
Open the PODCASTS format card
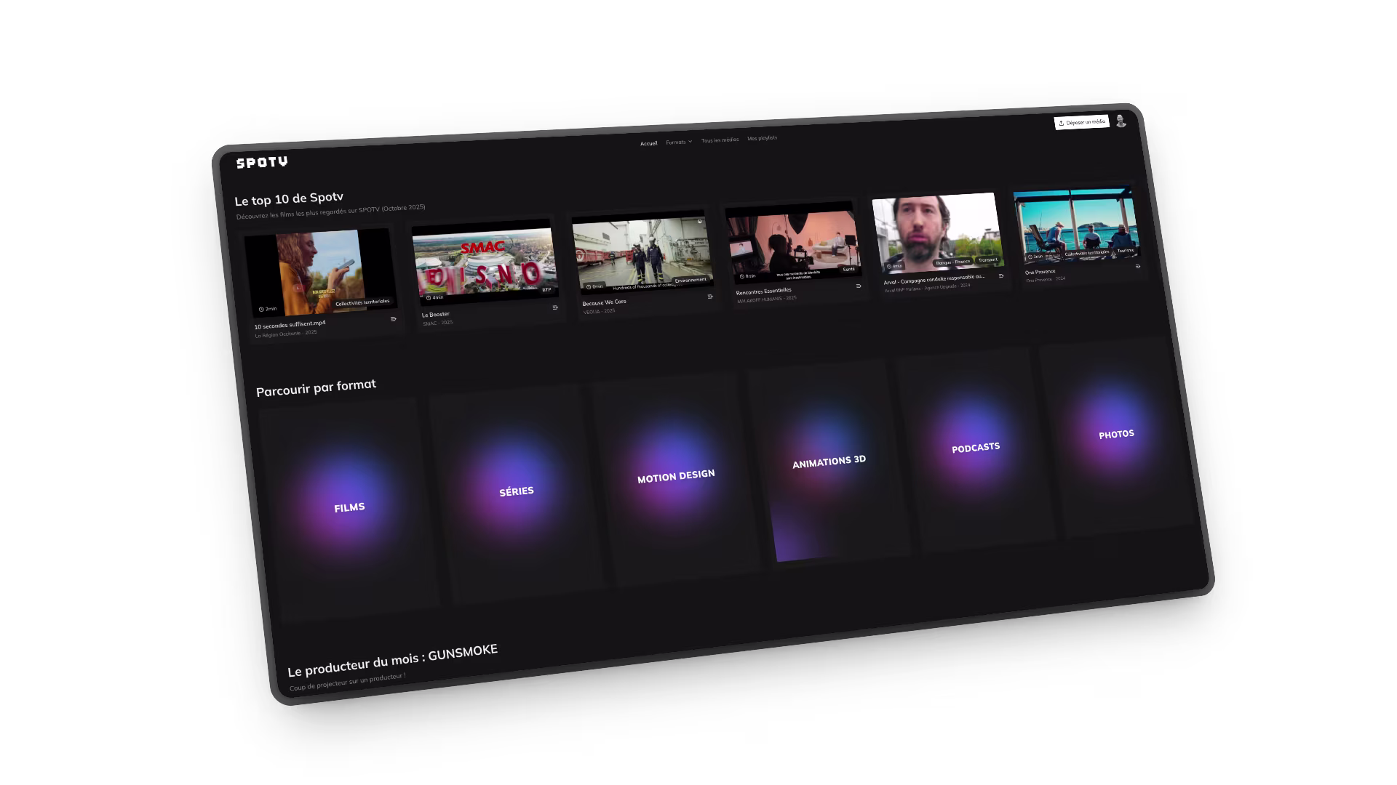[x=976, y=448]
